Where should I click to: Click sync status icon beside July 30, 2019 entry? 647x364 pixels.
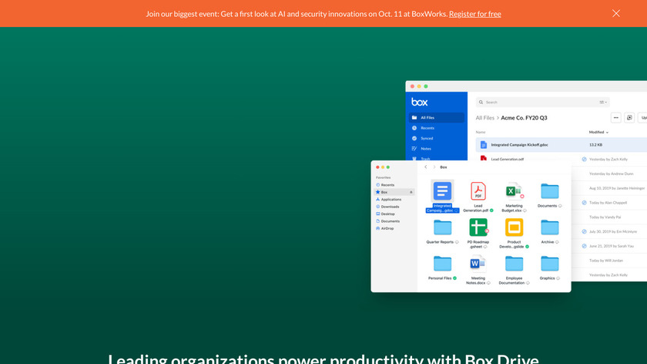[x=585, y=232]
